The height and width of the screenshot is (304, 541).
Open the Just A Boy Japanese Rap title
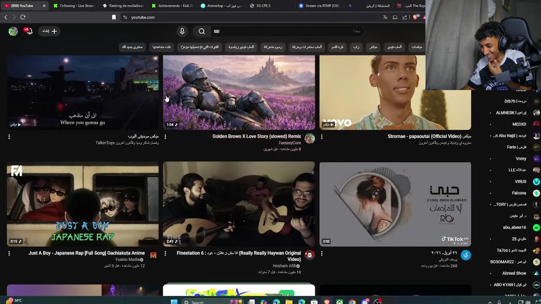pyautogui.click(x=87, y=253)
